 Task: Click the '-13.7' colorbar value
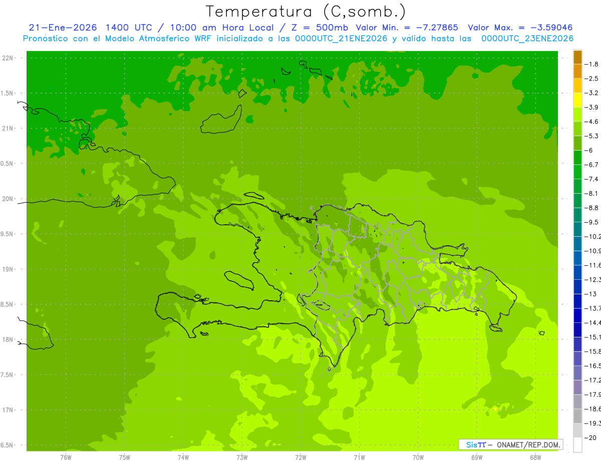point(592,308)
